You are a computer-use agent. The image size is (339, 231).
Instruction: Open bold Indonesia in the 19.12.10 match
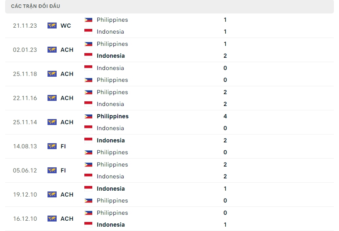pos(110,189)
